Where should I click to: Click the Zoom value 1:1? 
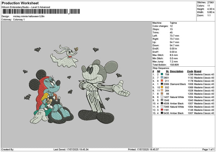point(209,15)
